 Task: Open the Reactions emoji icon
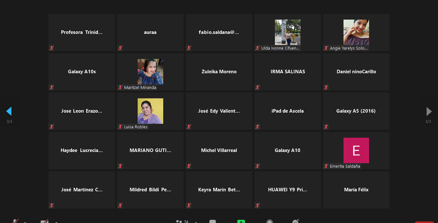pos(296,221)
